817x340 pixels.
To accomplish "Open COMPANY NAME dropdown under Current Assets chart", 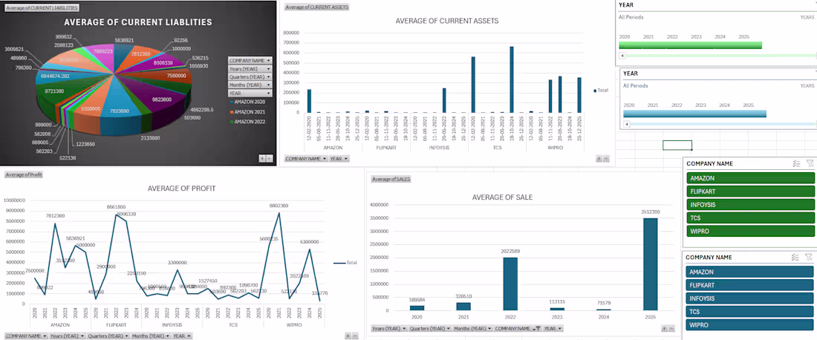I will [x=306, y=158].
